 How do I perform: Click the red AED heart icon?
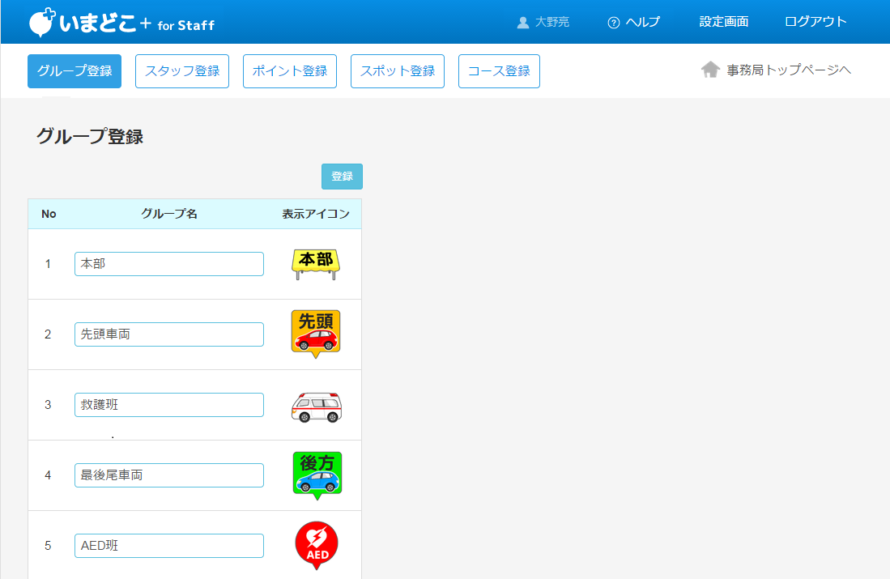tap(317, 545)
